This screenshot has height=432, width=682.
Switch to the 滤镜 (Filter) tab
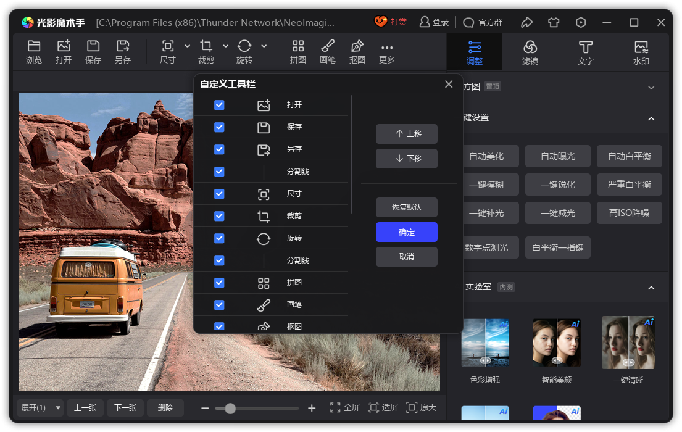(530, 52)
